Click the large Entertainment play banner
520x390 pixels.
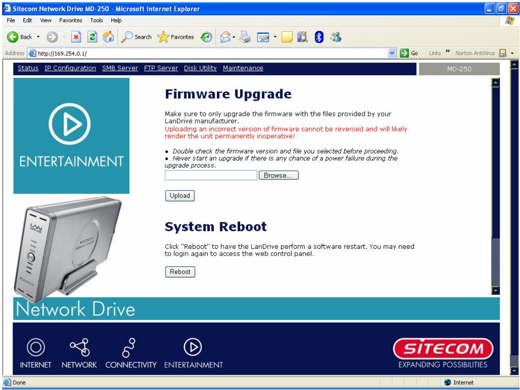tap(71, 136)
